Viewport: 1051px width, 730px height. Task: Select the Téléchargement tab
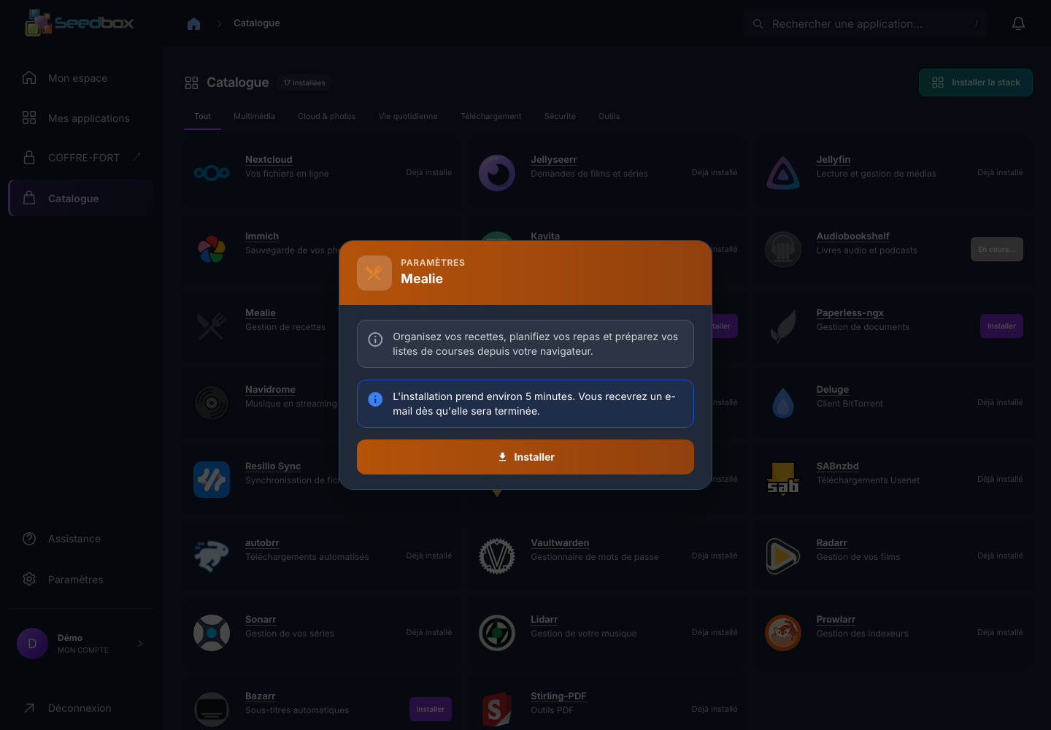point(490,116)
